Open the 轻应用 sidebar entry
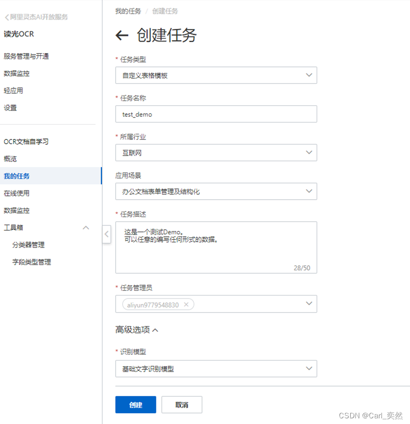 coord(13,91)
